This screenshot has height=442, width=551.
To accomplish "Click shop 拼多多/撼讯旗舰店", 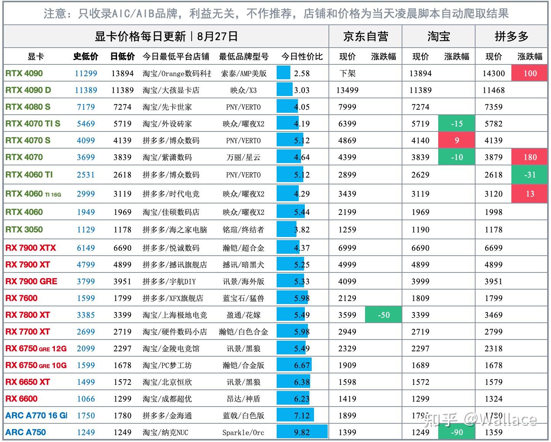I will coord(175,265).
